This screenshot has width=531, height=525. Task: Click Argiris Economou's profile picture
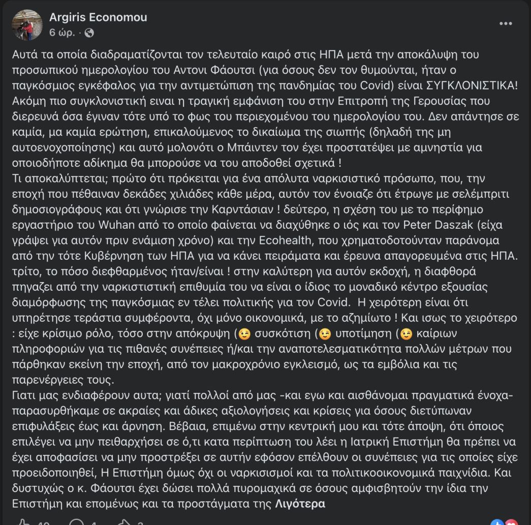[x=27, y=25]
